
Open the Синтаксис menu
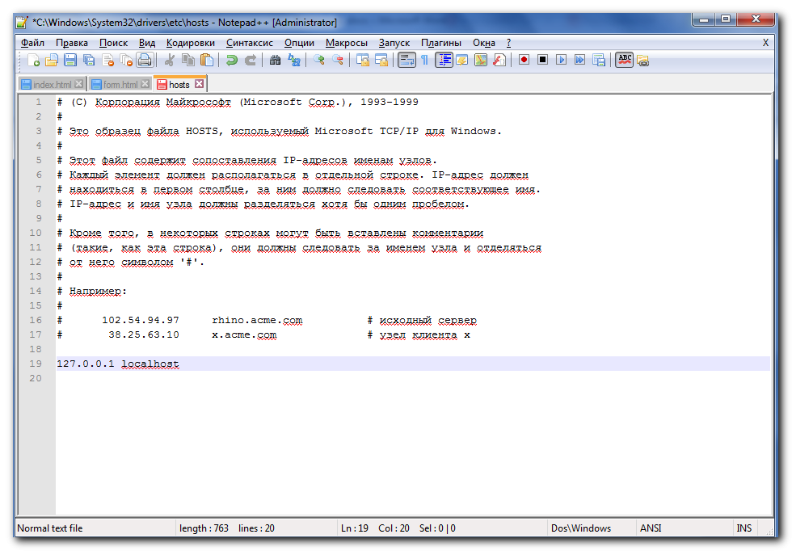coord(250,43)
